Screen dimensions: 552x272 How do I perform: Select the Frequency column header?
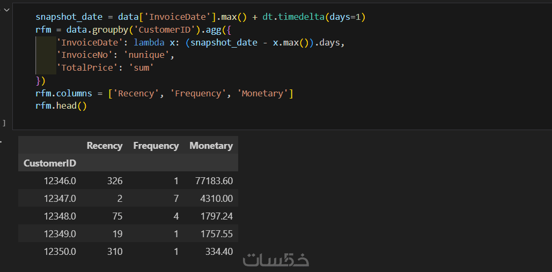(156, 146)
